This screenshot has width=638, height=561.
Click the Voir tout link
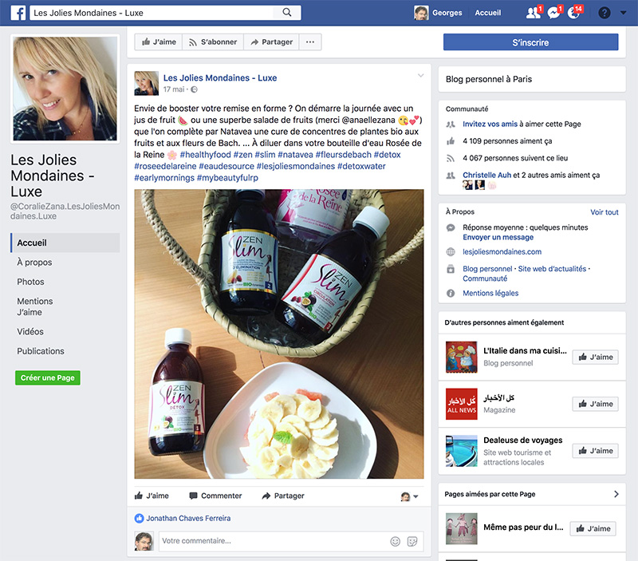tap(605, 212)
